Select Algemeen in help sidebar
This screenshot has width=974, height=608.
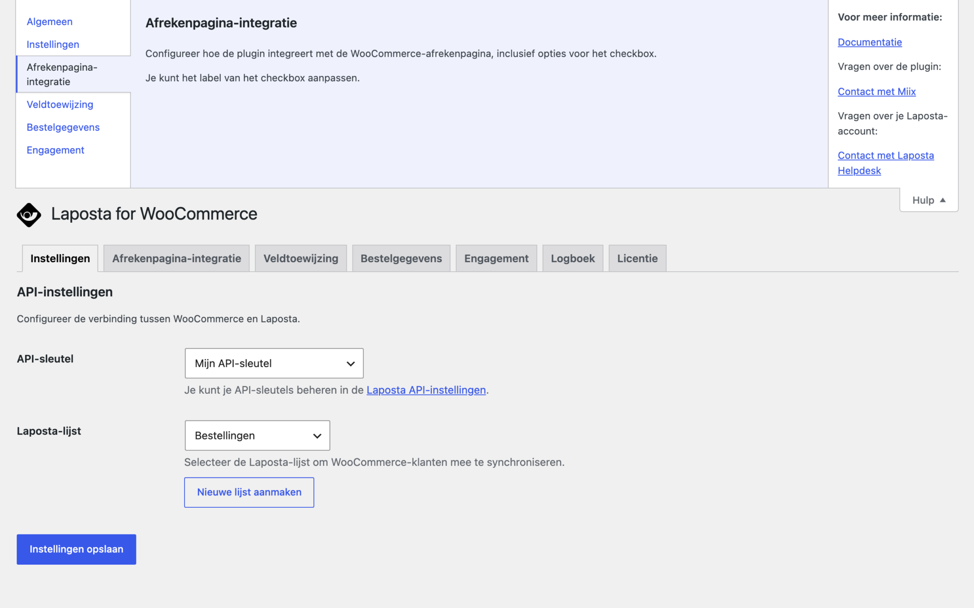pos(50,22)
